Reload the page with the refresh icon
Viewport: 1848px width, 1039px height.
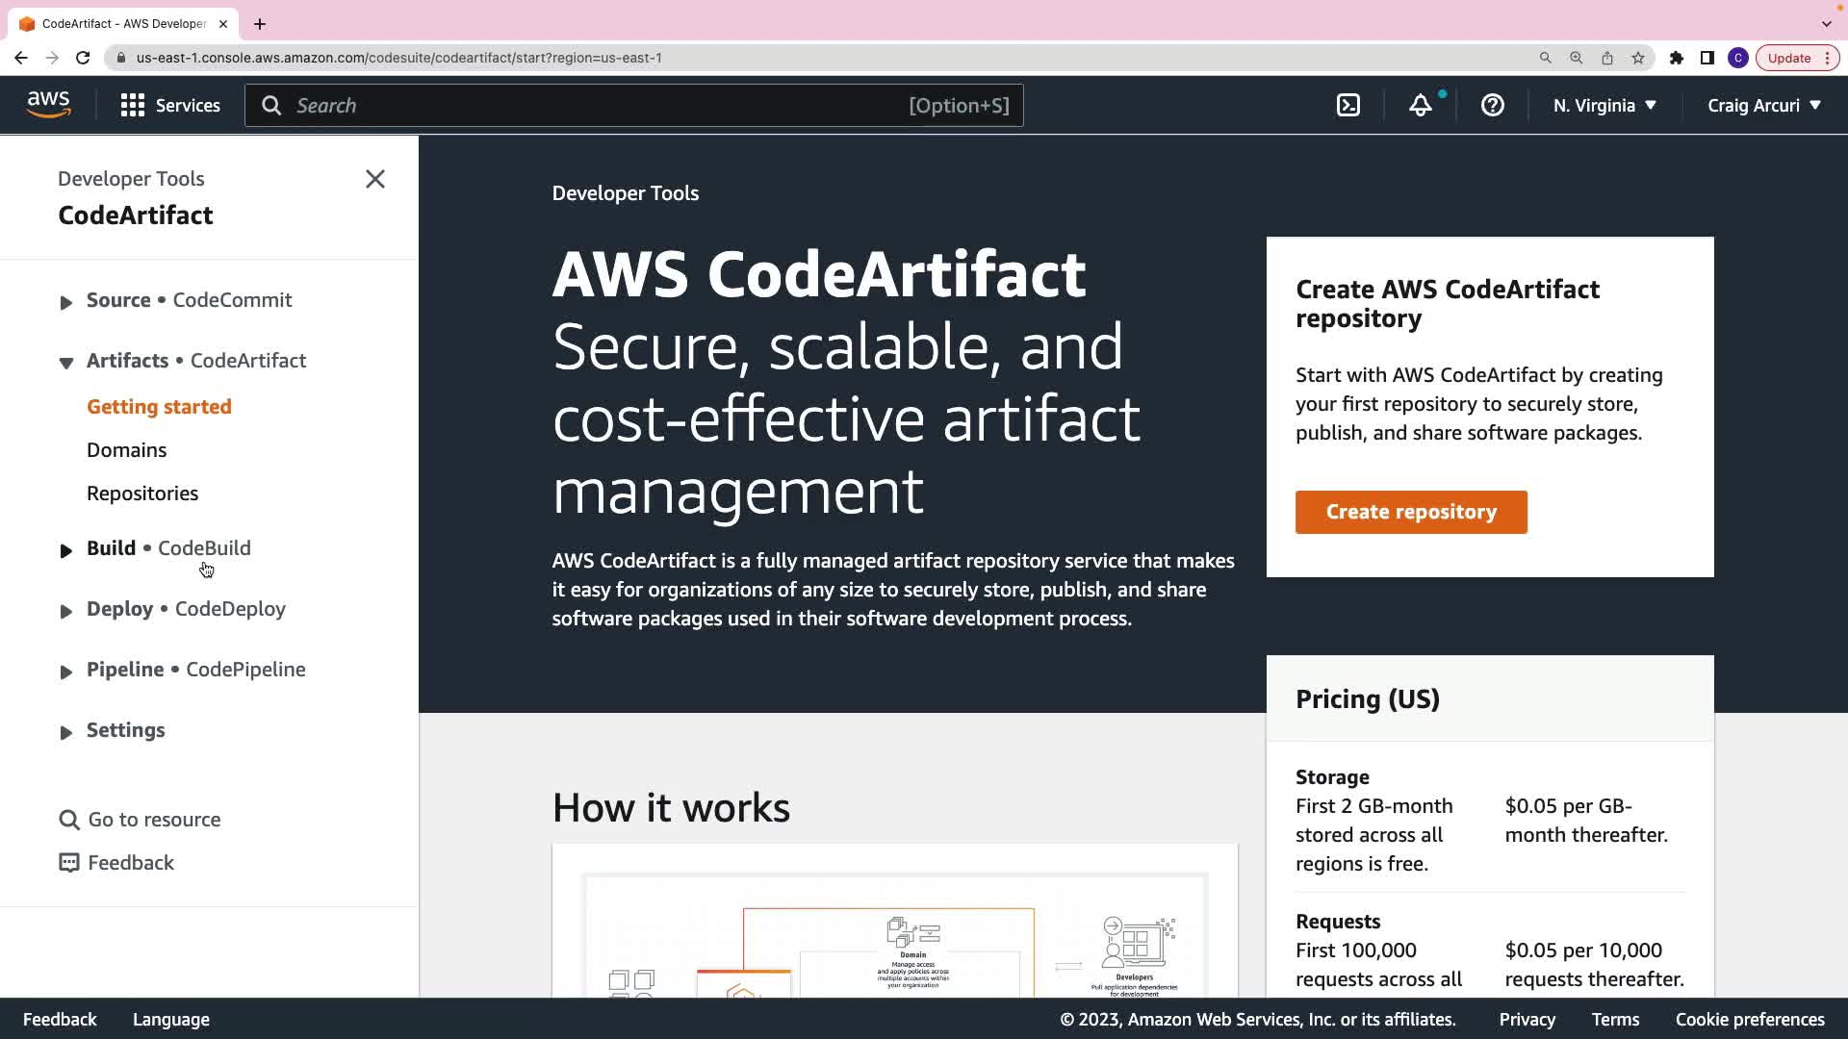click(83, 58)
